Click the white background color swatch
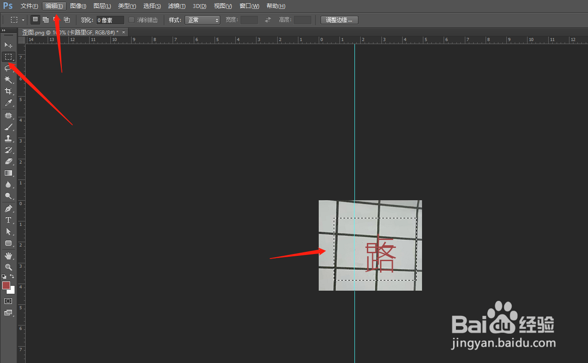Image resolution: width=588 pixels, height=363 pixels. coord(12,291)
